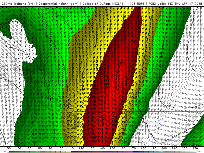Click the '16Z THU APR 17 2025' valid time
The width and height of the screenshot is (204, 153).
[x=185, y=4]
